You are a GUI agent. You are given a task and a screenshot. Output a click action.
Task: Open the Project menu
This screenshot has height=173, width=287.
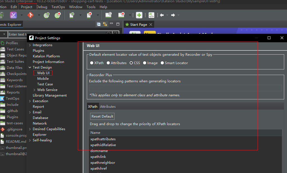(x=27, y=7)
